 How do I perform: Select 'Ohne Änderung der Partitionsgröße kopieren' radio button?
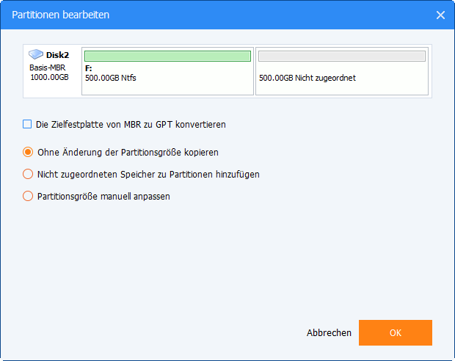point(28,152)
